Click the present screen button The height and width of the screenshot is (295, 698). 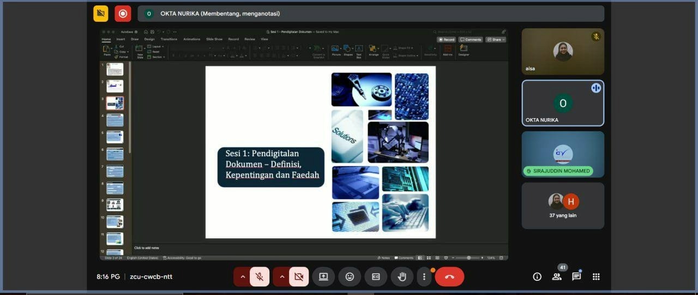[x=323, y=276]
